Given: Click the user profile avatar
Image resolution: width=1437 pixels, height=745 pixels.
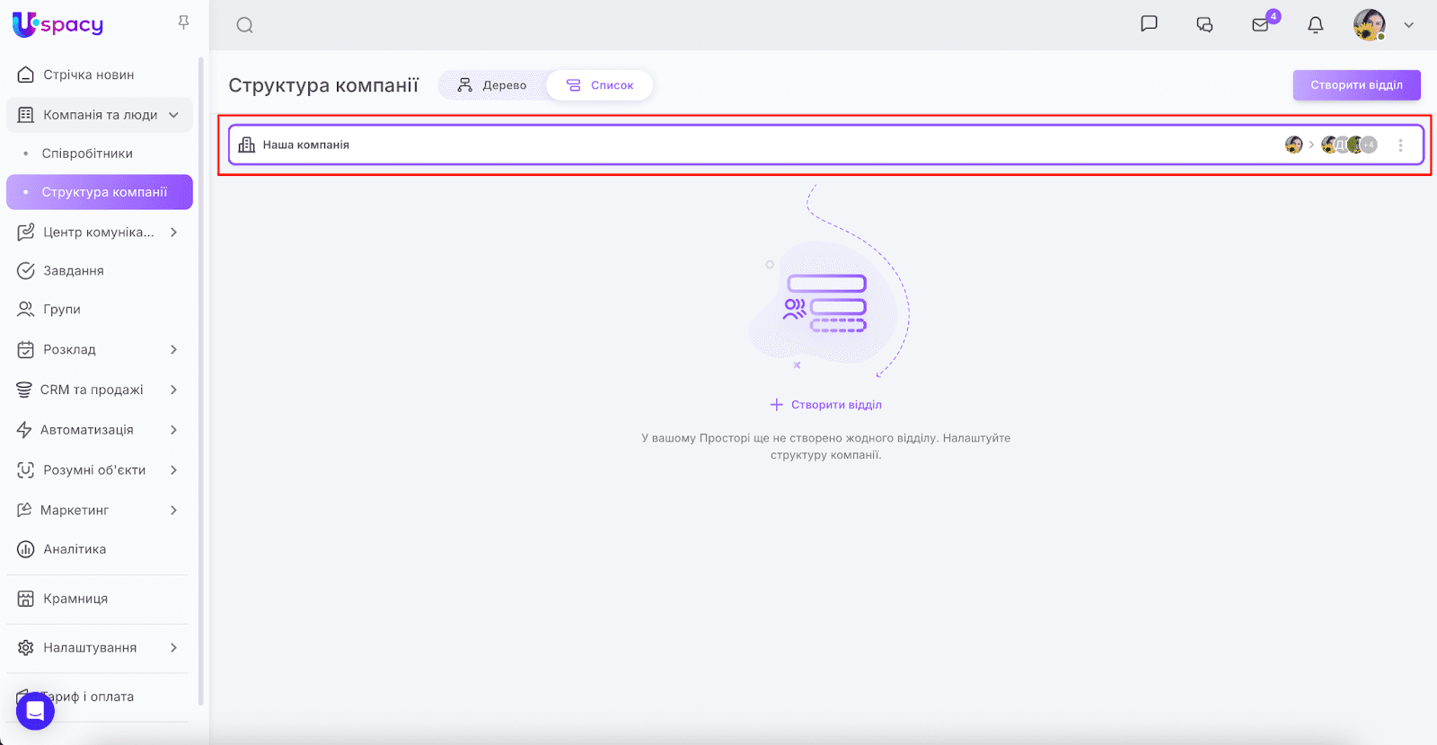Looking at the screenshot, I should click(x=1369, y=25).
